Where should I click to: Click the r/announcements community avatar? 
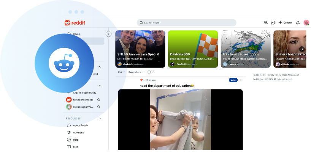point(69,100)
